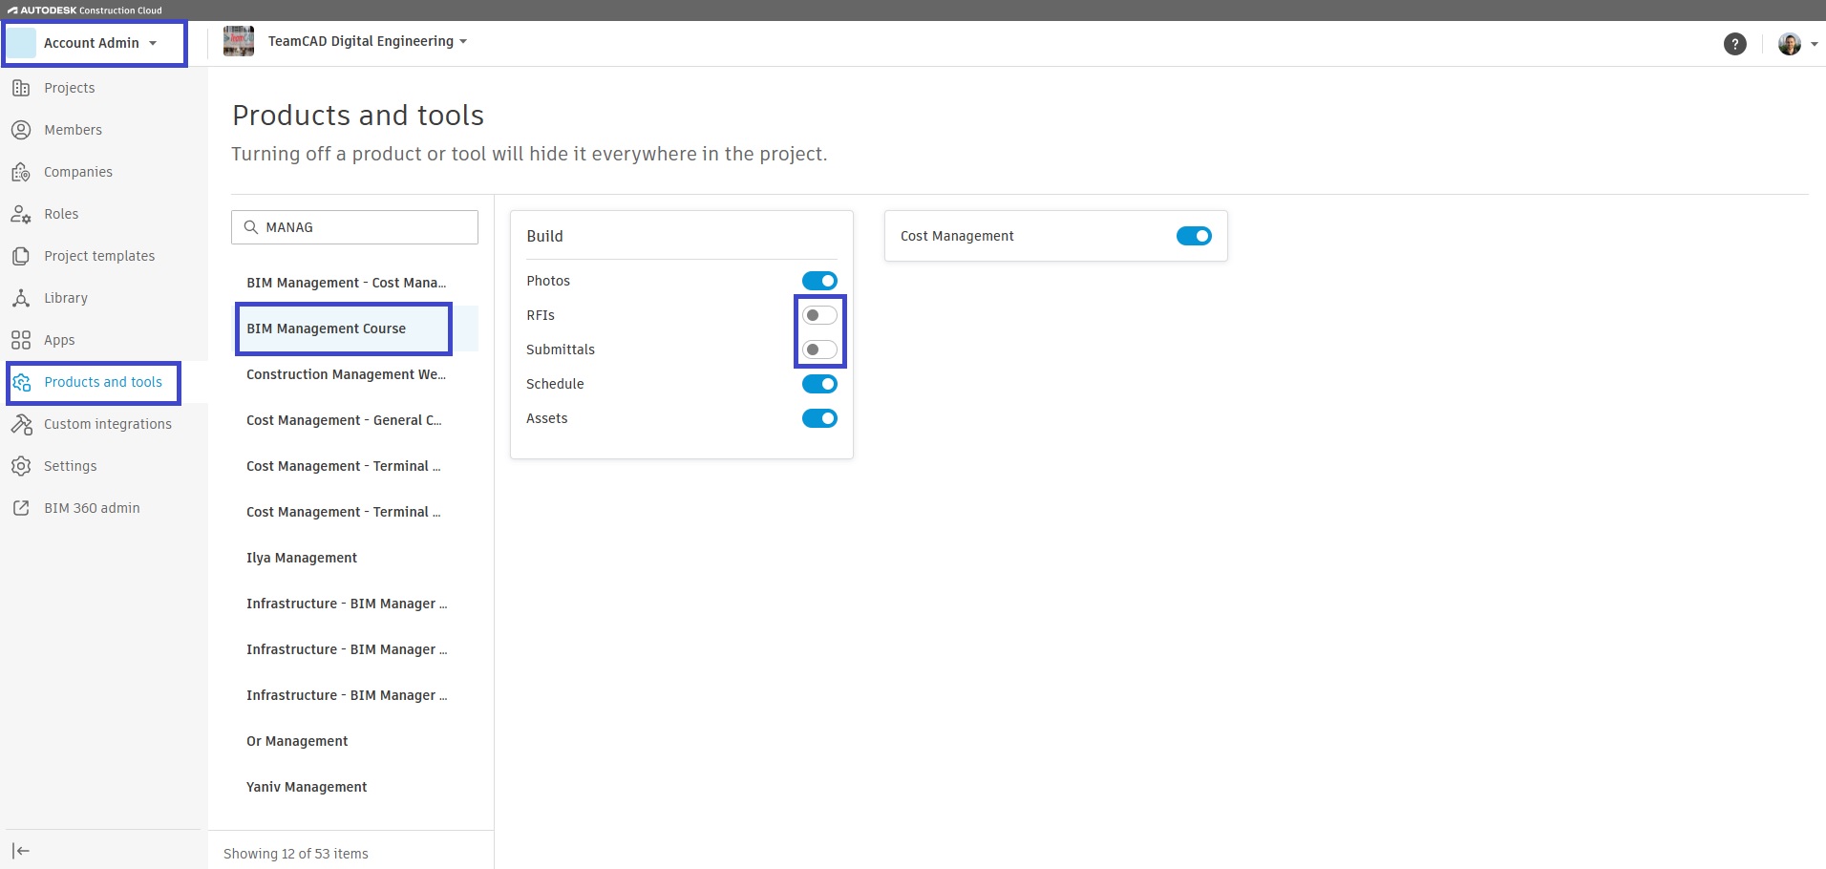
Task: Expand the TeamCAD Digital Engineering dropdown
Action: click(x=368, y=41)
